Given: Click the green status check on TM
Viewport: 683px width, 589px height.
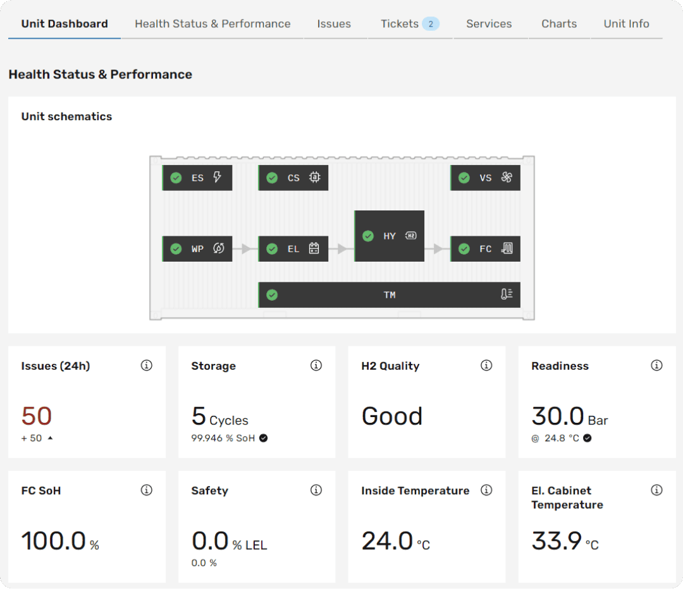Looking at the screenshot, I should (272, 294).
